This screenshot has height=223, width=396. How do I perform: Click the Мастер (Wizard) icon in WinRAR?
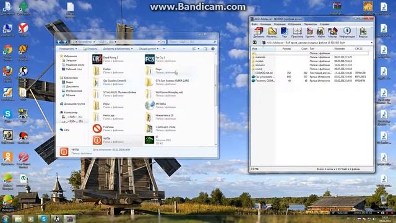tap(333, 33)
